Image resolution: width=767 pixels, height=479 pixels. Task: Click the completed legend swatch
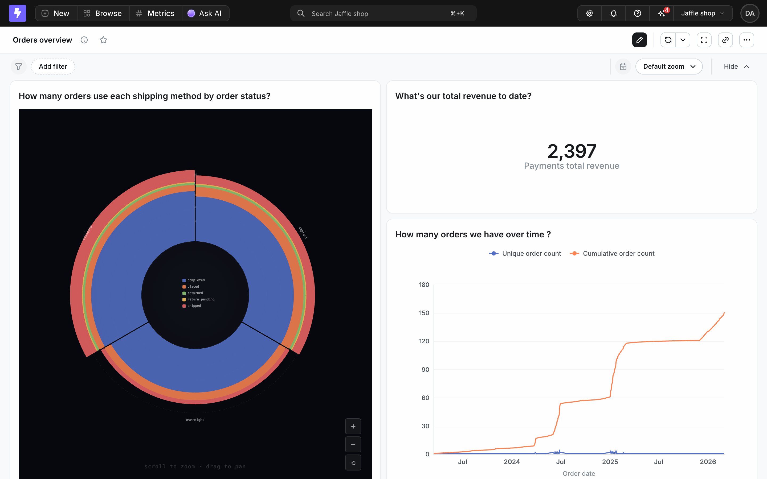tap(184, 280)
